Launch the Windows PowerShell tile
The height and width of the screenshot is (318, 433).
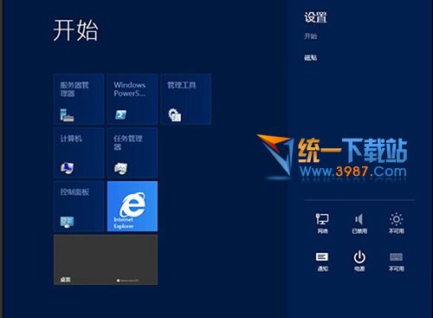pos(132,99)
